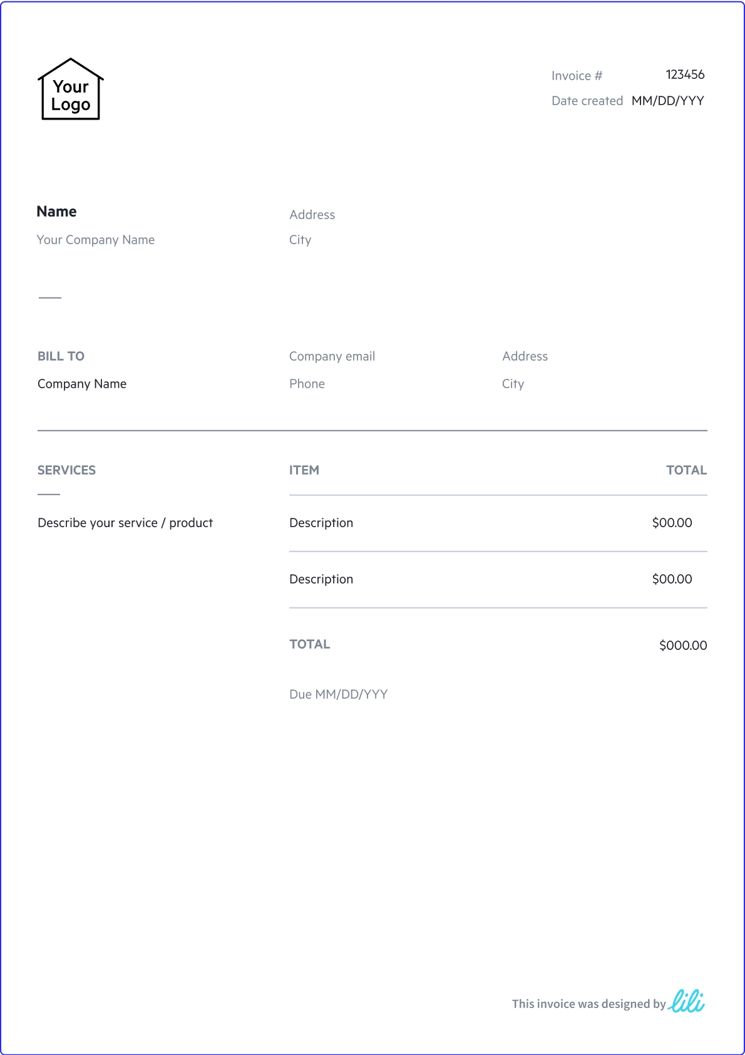Select the Phone field

(307, 384)
